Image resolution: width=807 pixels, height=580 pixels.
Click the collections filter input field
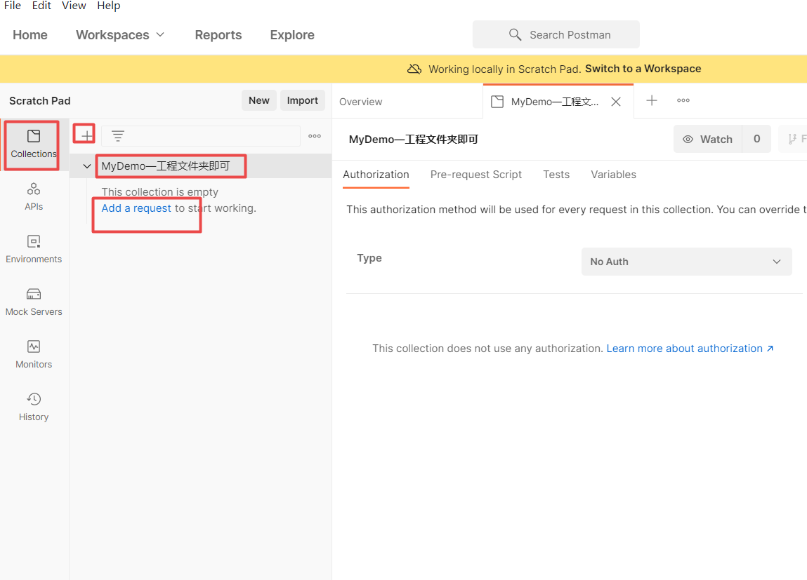pyautogui.click(x=201, y=136)
